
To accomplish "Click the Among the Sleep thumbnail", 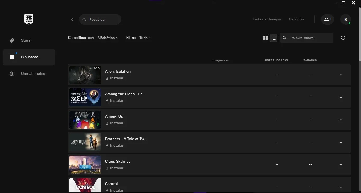I will (85, 97).
